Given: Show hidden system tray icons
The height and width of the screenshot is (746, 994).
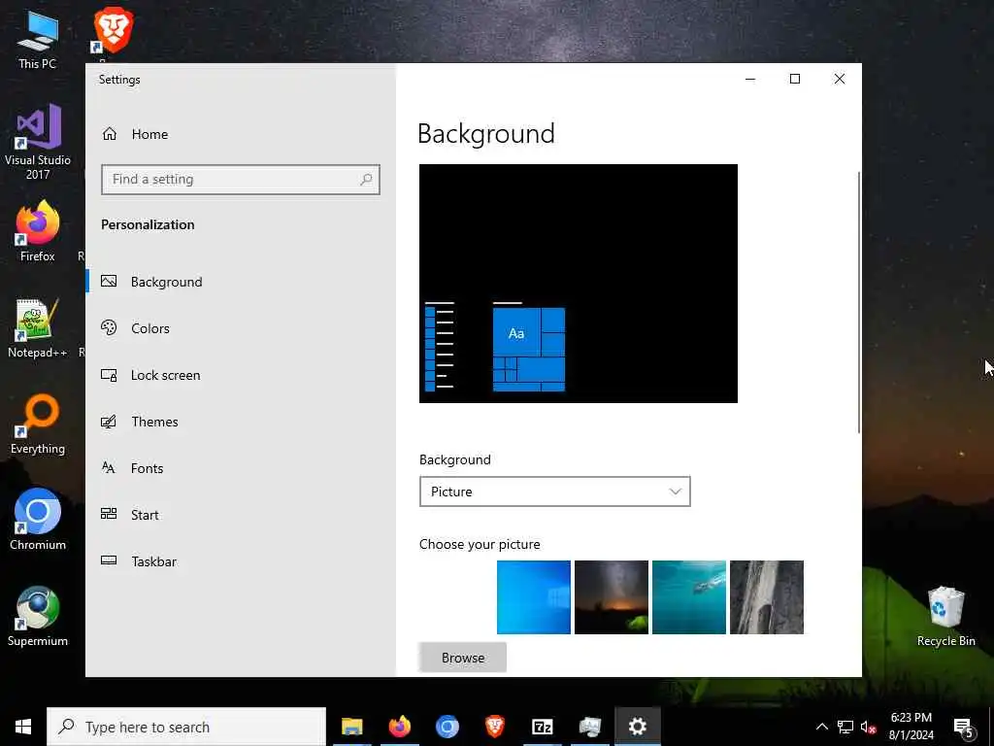Looking at the screenshot, I should (x=821, y=727).
